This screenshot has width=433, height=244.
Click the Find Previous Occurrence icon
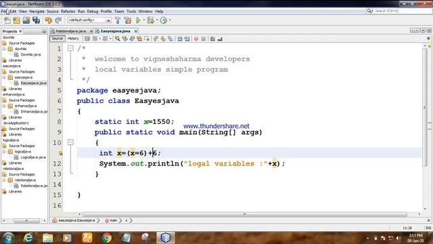click(x=124, y=39)
